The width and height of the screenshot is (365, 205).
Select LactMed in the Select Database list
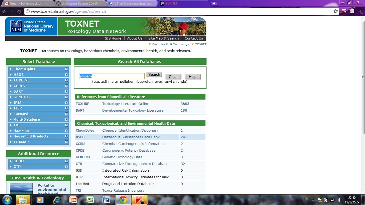tap(21, 114)
